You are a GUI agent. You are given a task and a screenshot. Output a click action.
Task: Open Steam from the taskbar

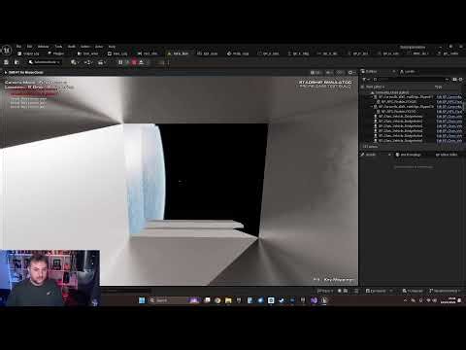282,300
